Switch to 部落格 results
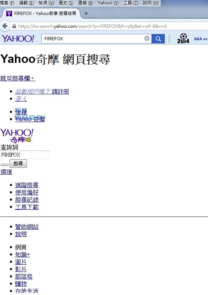 [24, 277]
